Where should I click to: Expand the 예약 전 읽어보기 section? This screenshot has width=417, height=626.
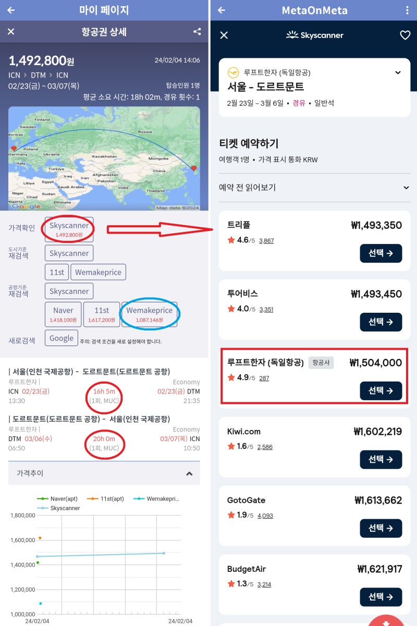coord(406,188)
